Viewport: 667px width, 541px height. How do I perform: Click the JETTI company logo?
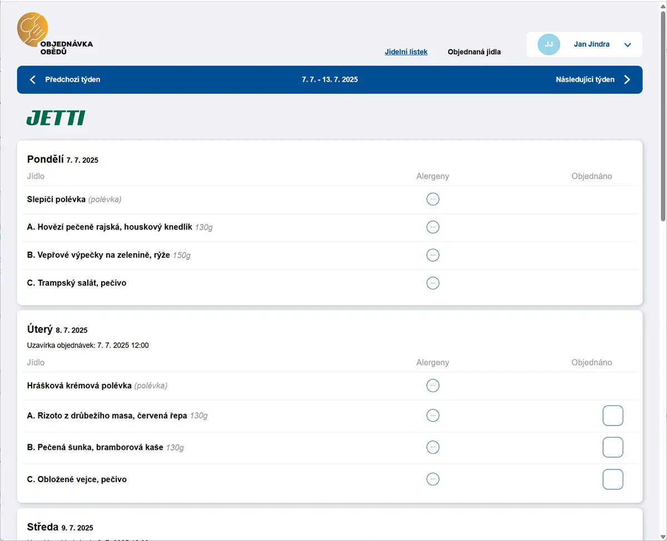point(56,118)
